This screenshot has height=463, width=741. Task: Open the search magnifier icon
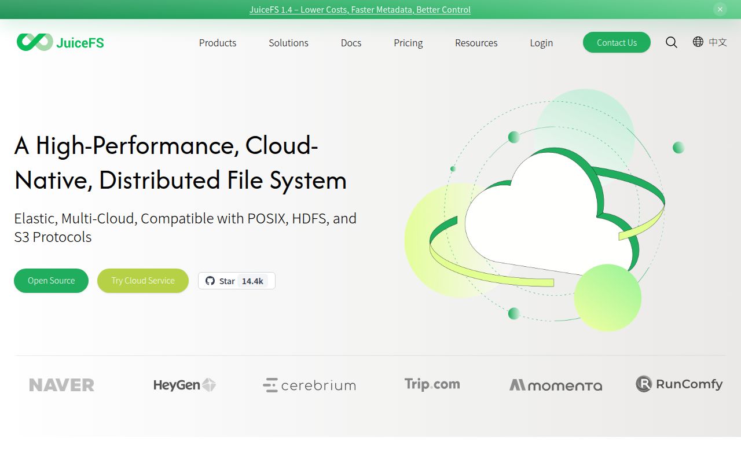672,42
